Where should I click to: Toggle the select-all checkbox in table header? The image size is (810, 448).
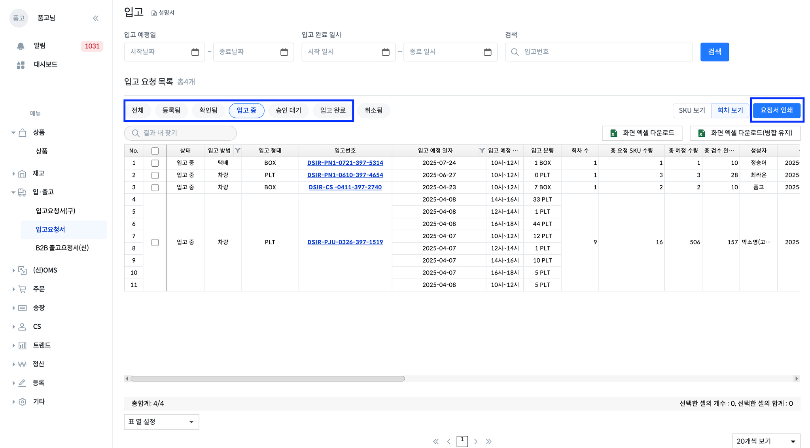click(155, 151)
